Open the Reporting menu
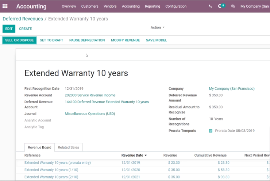Image resolution: width=270 pixels, height=181 pixels. pyautogui.click(x=153, y=6)
